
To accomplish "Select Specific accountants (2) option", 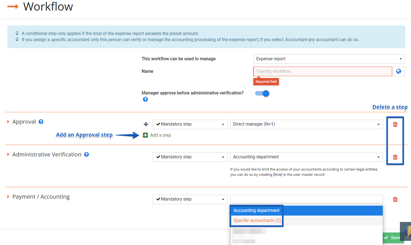I will point(307,221).
